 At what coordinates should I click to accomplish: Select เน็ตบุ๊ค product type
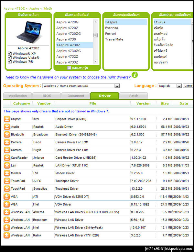158,28
